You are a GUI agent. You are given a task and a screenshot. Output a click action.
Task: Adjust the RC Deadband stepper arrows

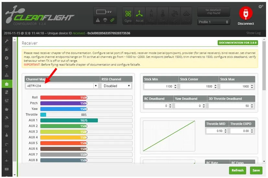click(x=170, y=106)
